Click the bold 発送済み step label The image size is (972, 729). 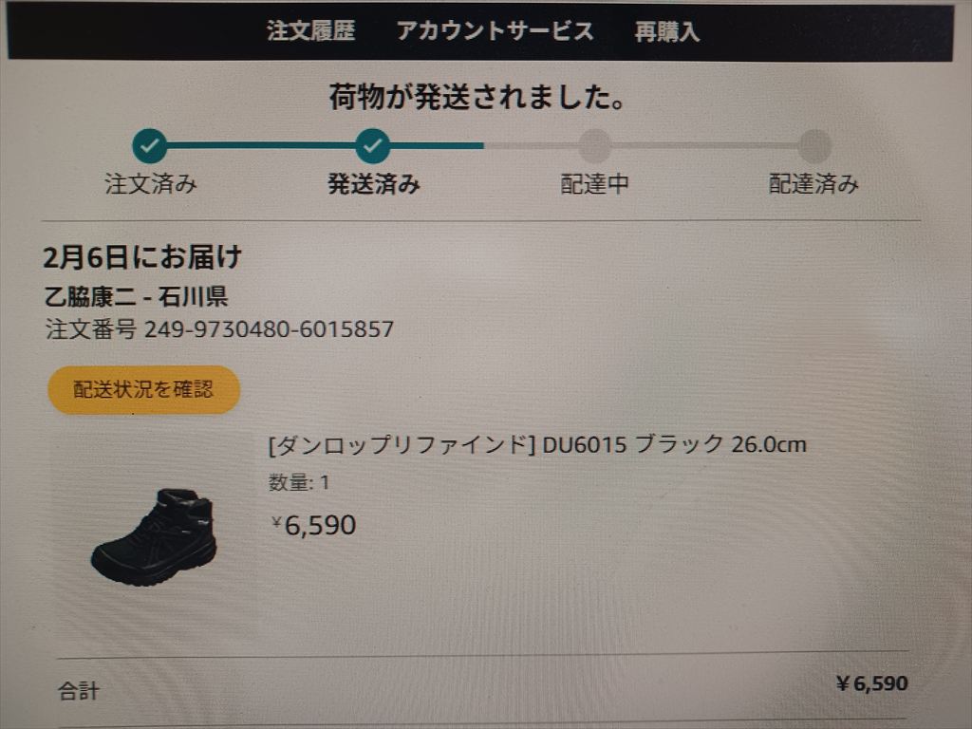click(x=373, y=184)
